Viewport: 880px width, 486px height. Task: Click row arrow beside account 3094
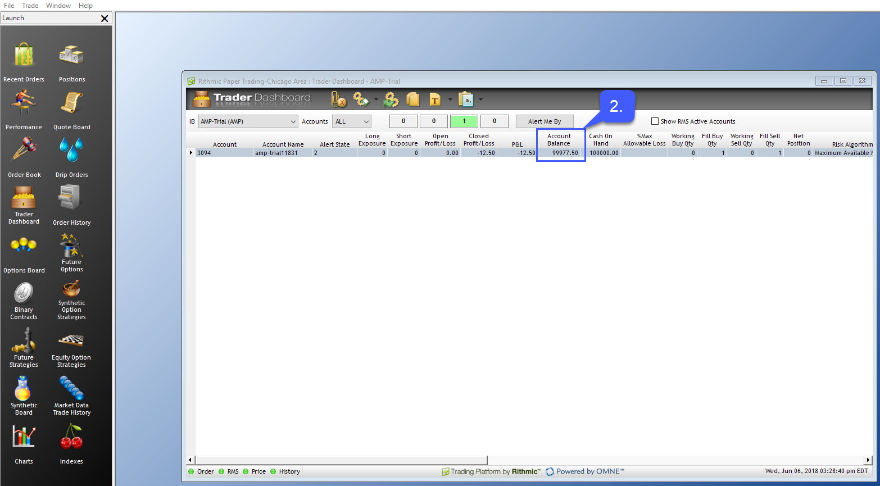(x=191, y=153)
